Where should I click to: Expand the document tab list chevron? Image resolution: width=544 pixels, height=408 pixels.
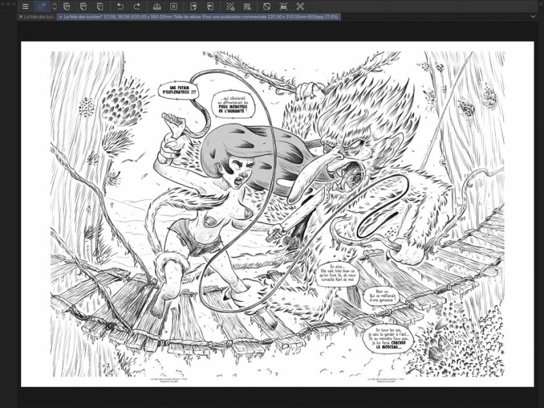[x=532, y=17]
